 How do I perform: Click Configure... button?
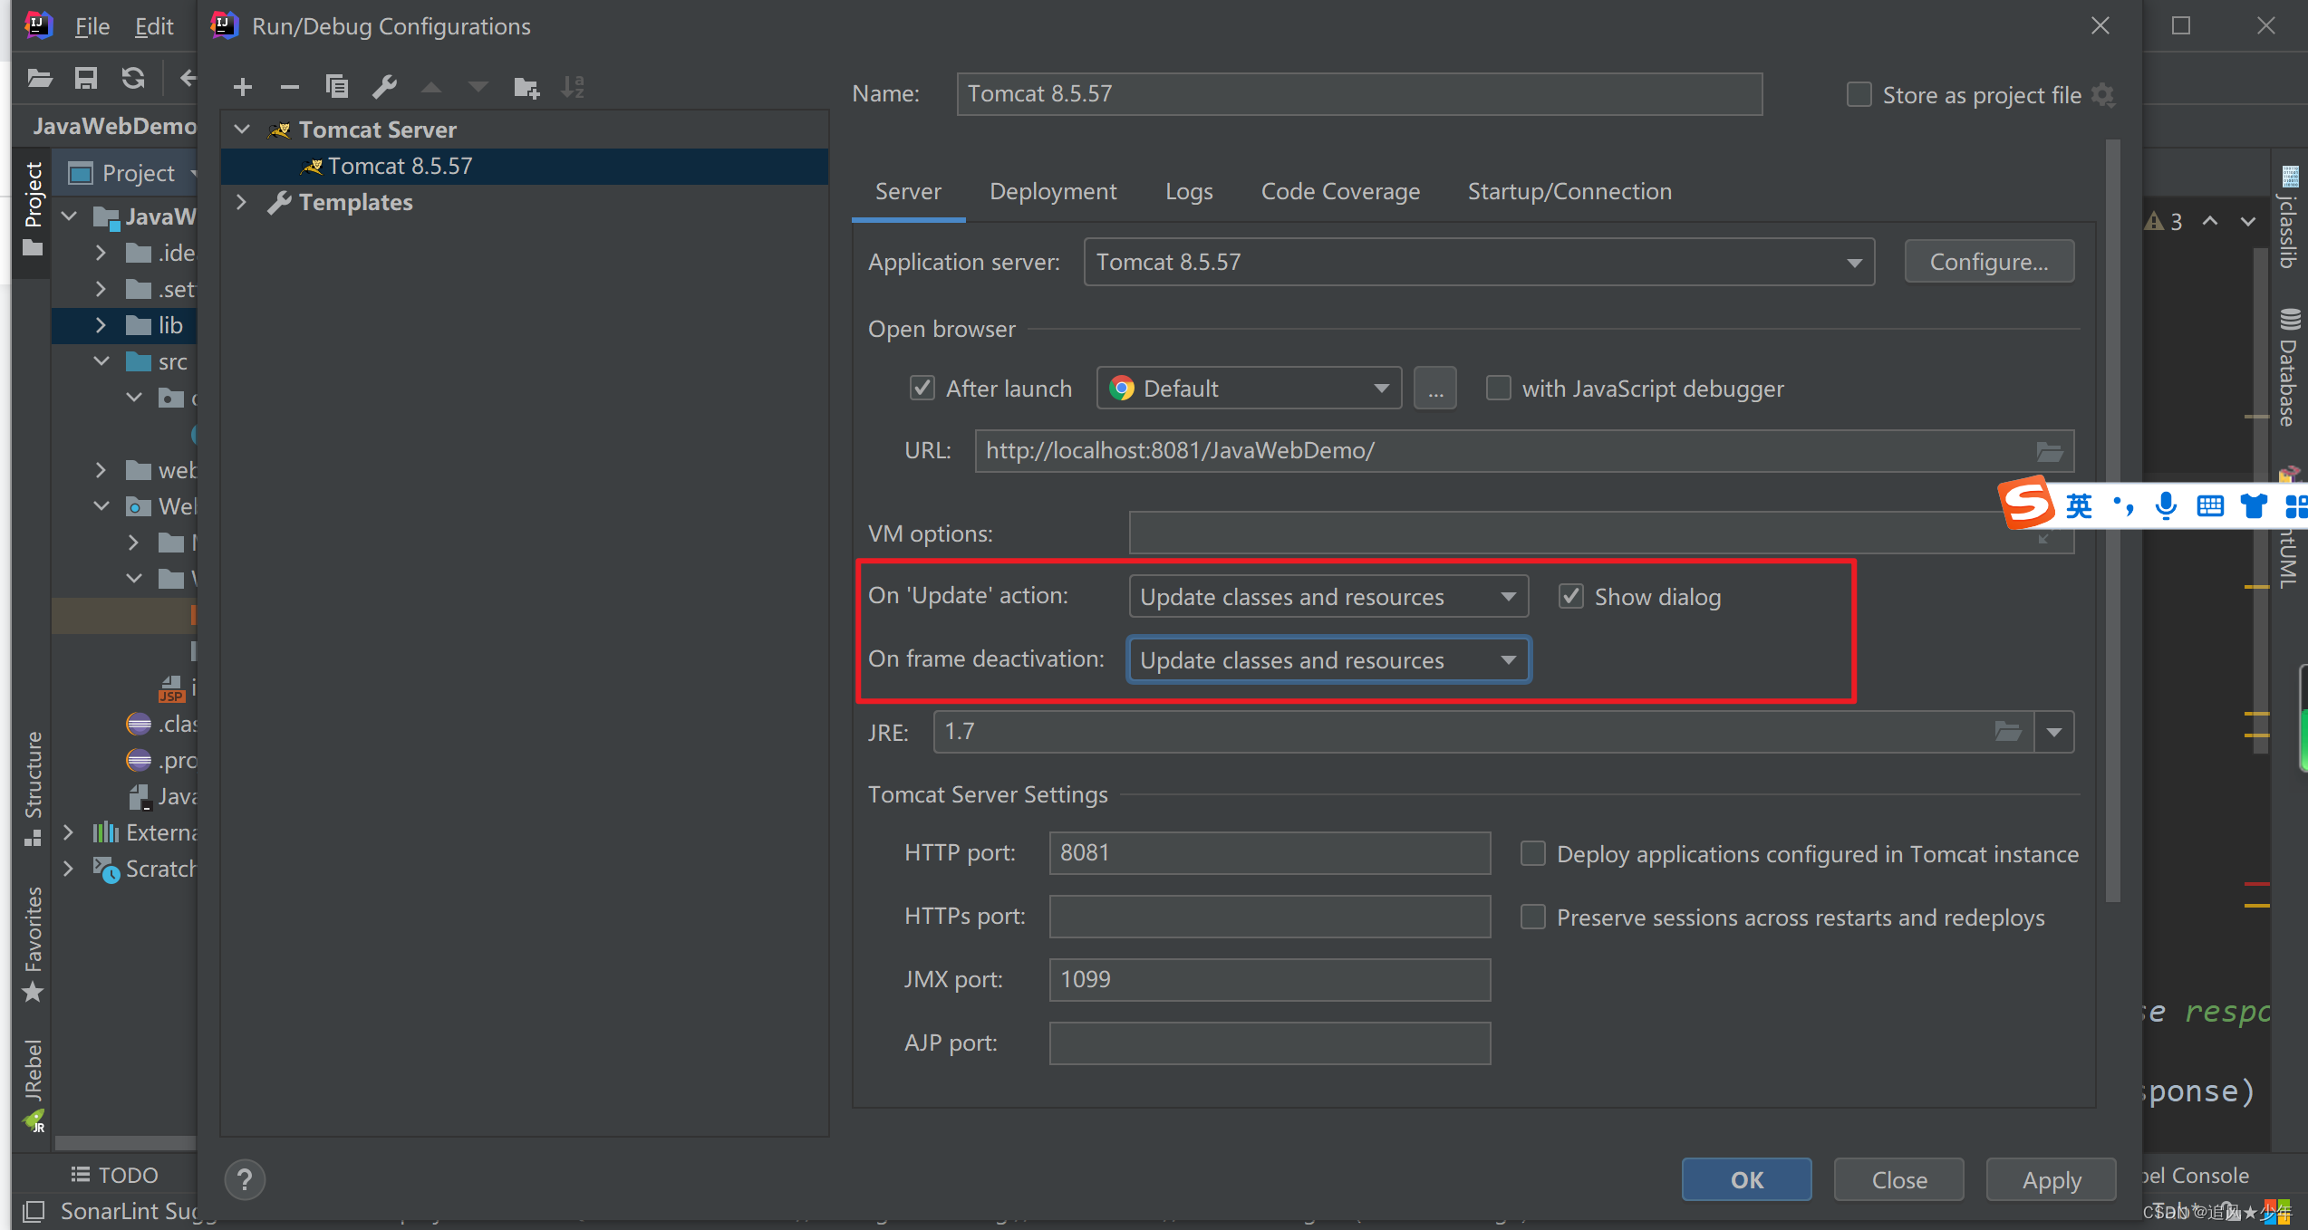click(1989, 262)
